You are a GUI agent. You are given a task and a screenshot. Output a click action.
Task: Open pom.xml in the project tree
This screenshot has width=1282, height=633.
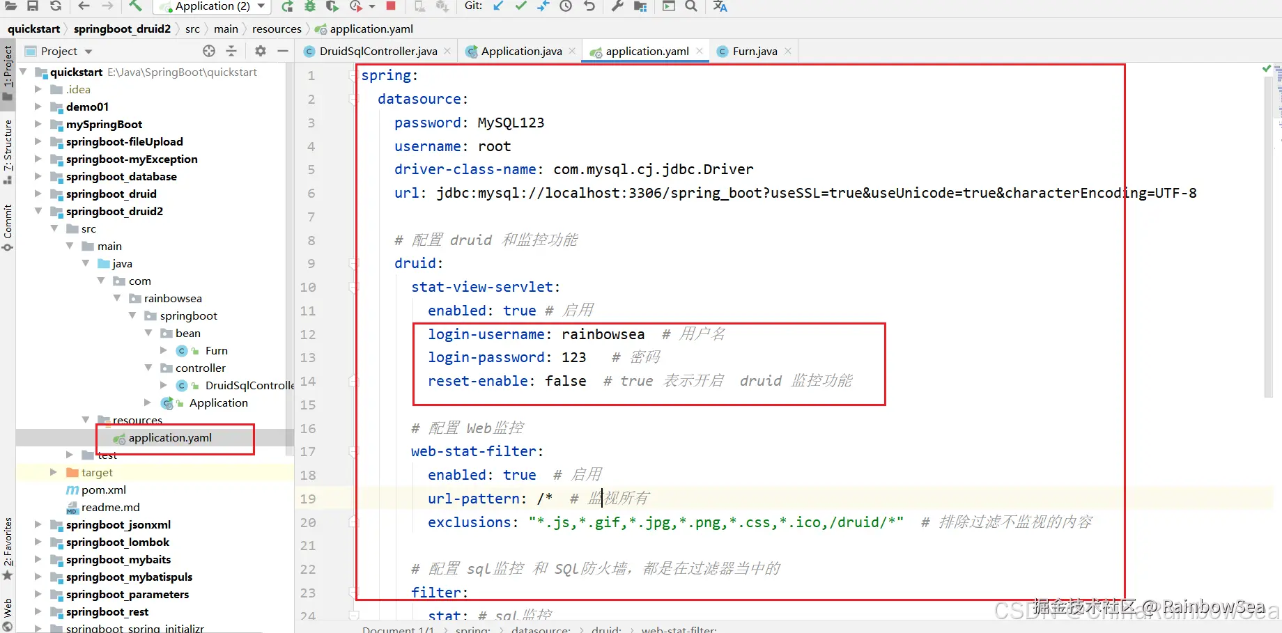[103, 490]
